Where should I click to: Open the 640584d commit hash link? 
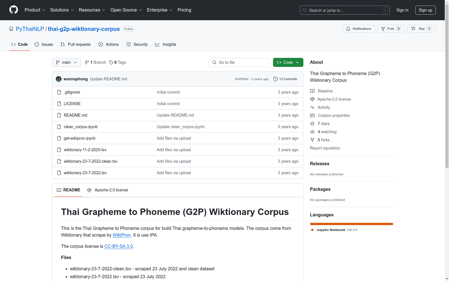(x=242, y=79)
